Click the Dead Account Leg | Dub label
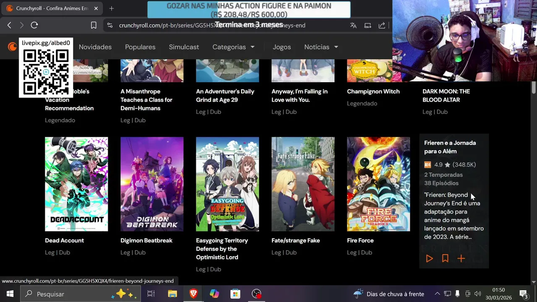Image resolution: width=537 pixels, height=302 pixels. click(57, 253)
